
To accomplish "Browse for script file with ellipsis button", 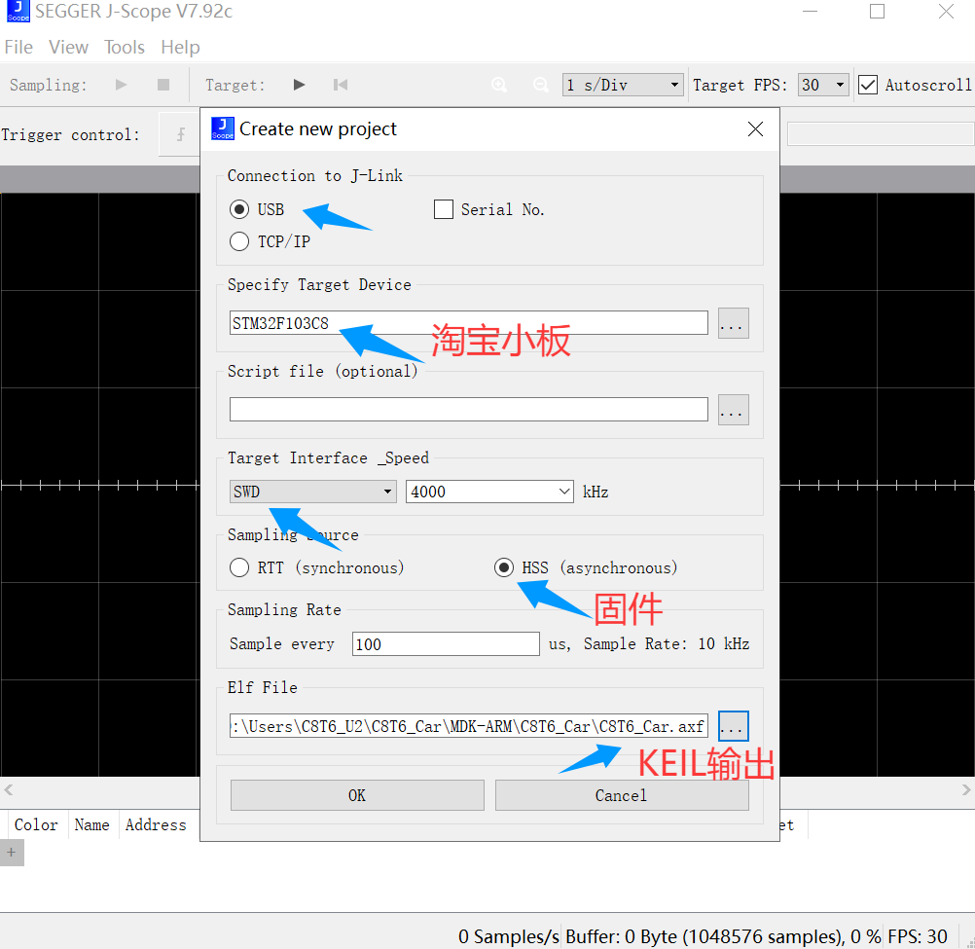I will click(x=733, y=410).
